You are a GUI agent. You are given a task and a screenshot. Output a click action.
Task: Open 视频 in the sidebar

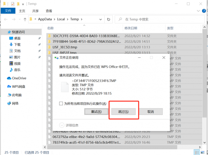pos(17,64)
